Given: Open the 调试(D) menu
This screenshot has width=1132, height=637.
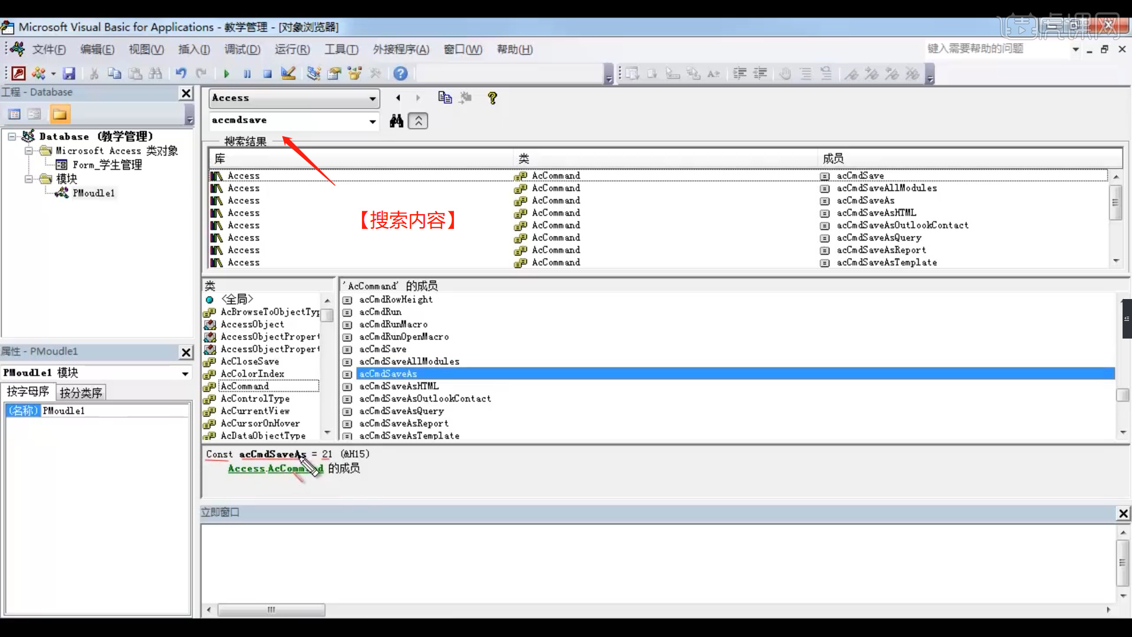Looking at the screenshot, I should [x=242, y=50].
